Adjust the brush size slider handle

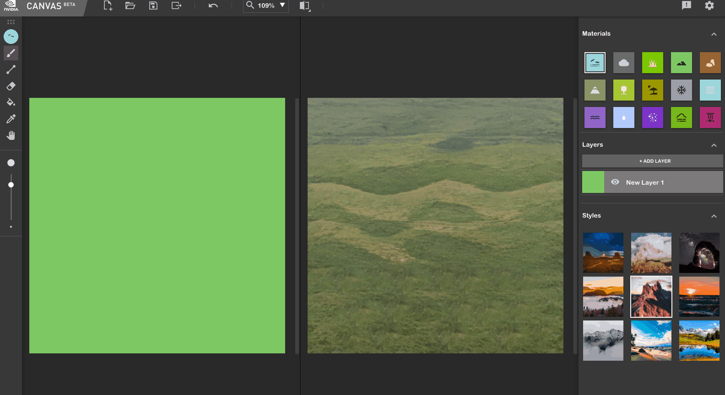point(11,185)
